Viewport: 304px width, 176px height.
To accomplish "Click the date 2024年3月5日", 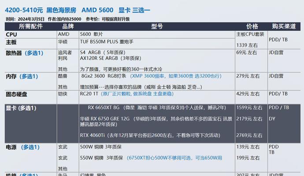I will pos(31,19).
